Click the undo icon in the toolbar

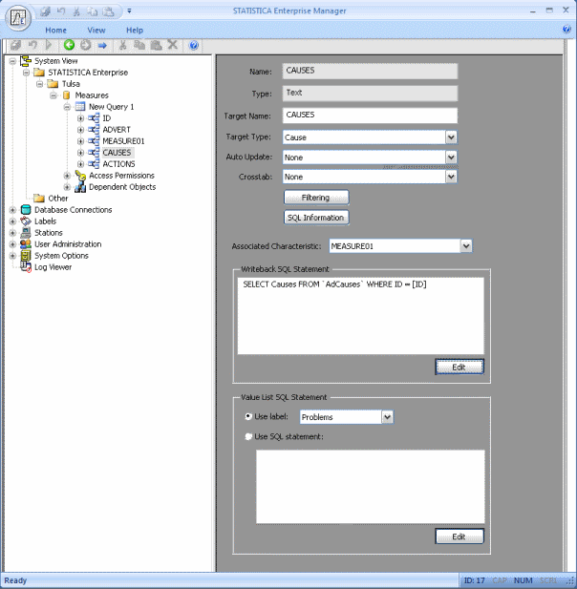32,45
